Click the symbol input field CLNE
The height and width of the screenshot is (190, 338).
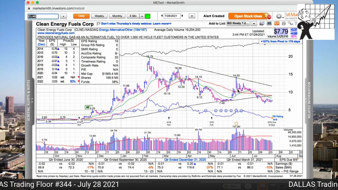click(43, 16)
